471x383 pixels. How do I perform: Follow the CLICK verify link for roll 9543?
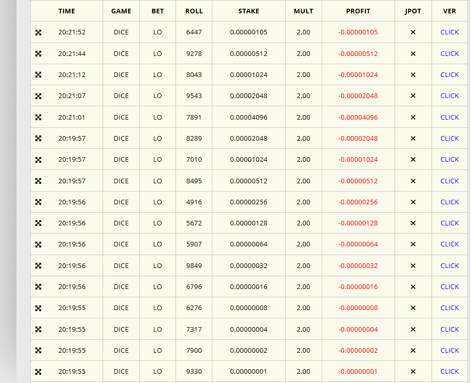point(449,96)
